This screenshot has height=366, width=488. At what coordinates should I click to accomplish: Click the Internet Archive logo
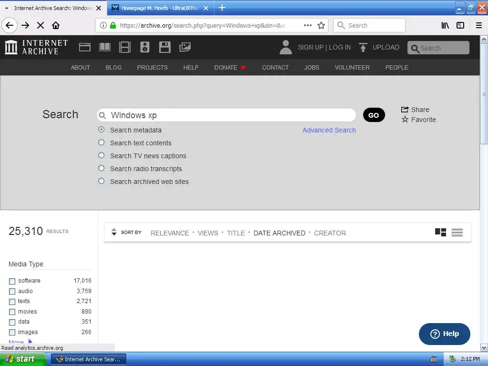[x=36, y=47]
